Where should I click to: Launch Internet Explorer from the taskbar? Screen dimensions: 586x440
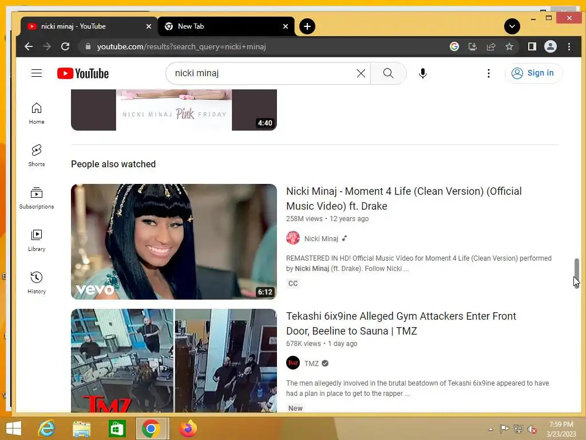[47, 429]
